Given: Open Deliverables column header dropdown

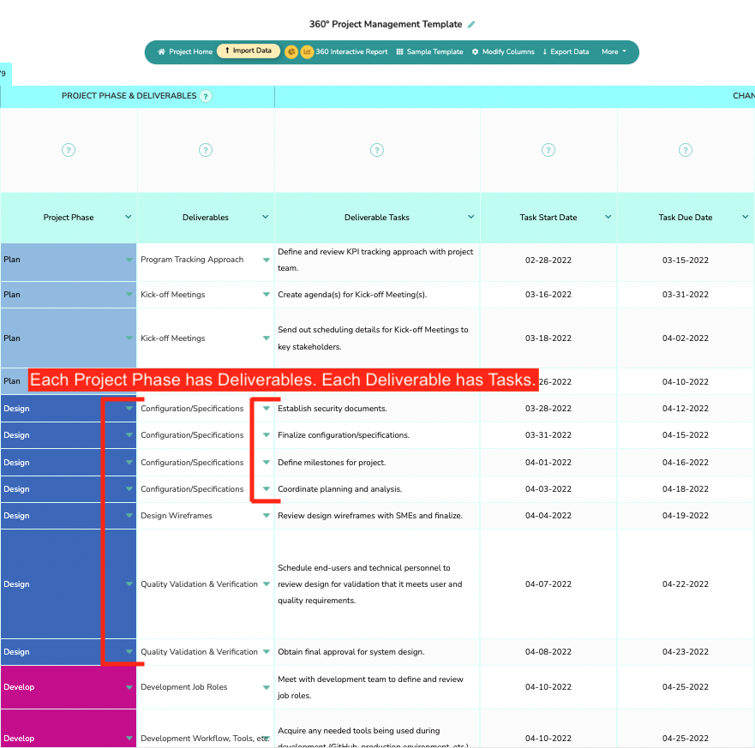Looking at the screenshot, I should pyautogui.click(x=266, y=217).
